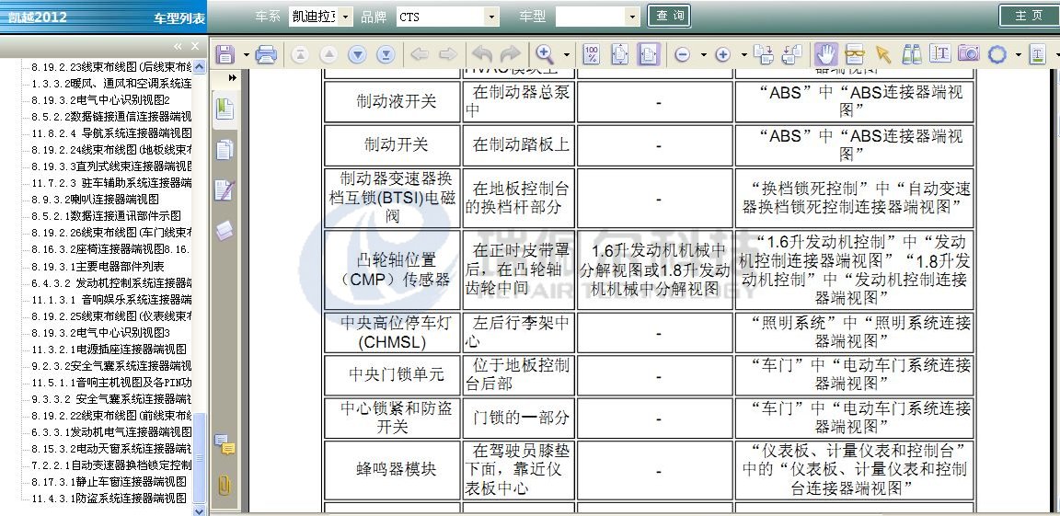The image size is (1060, 516).
Task: Toggle the fit-width page view button
Action: click(649, 54)
